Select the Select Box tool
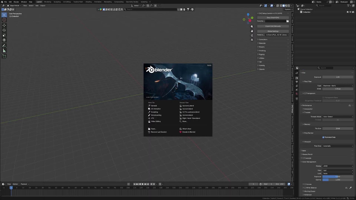This screenshot has width=356, height=200. (4, 15)
